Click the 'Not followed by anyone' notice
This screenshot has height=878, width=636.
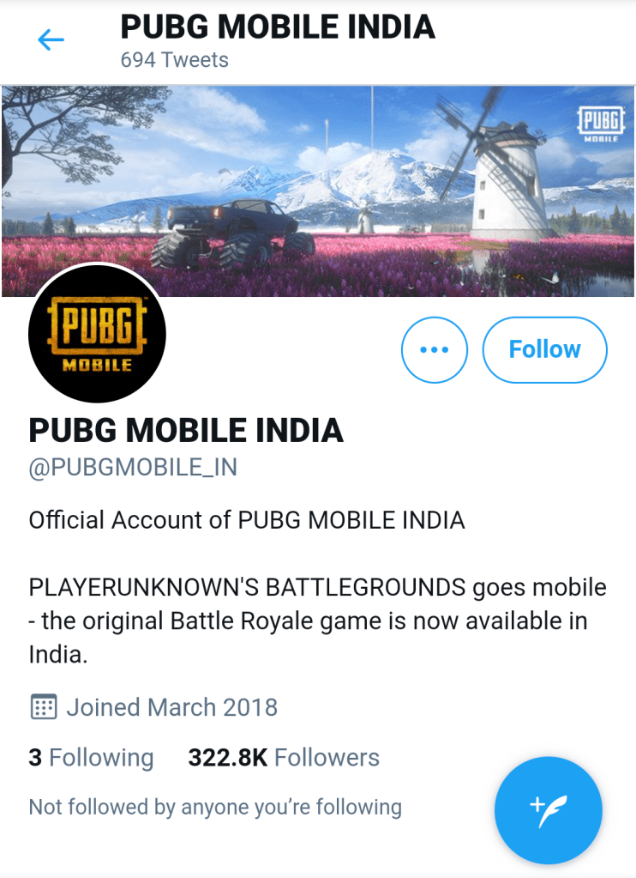coord(215,807)
